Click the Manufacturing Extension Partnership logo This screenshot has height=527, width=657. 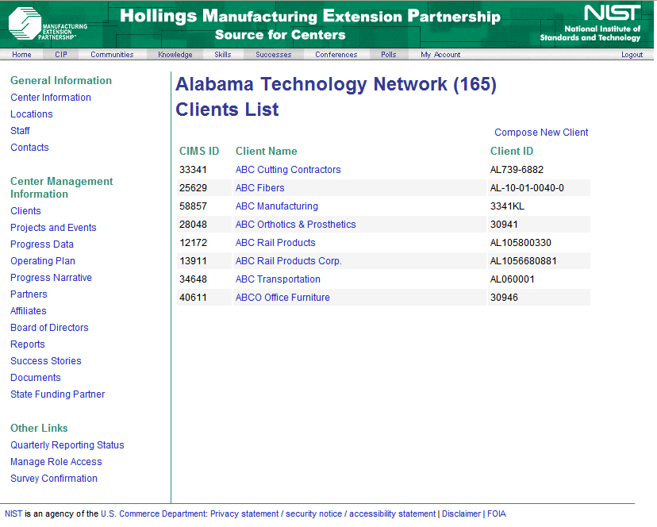(x=48, y=25)
